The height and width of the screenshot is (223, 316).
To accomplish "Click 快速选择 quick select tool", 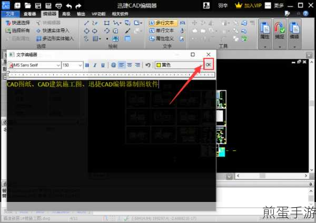I will pos(17,23).
